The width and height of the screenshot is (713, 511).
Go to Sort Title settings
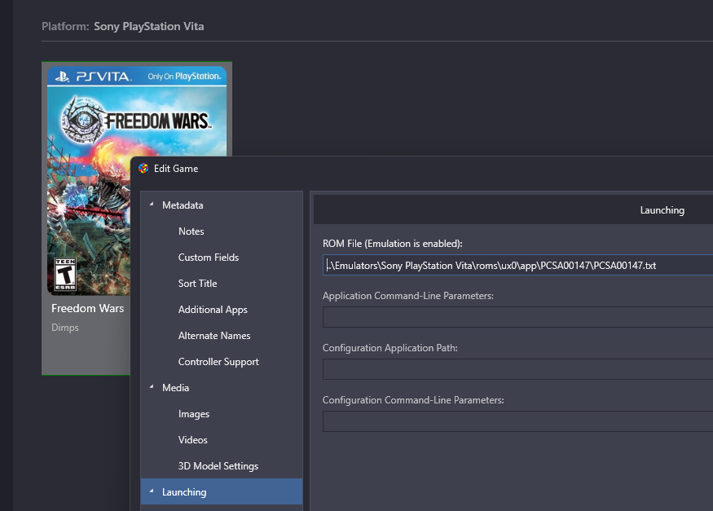[197, 284]
